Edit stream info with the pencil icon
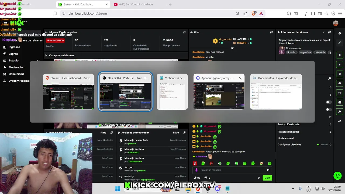The width and height of the screenshot is (345, 194). point(323,32)
